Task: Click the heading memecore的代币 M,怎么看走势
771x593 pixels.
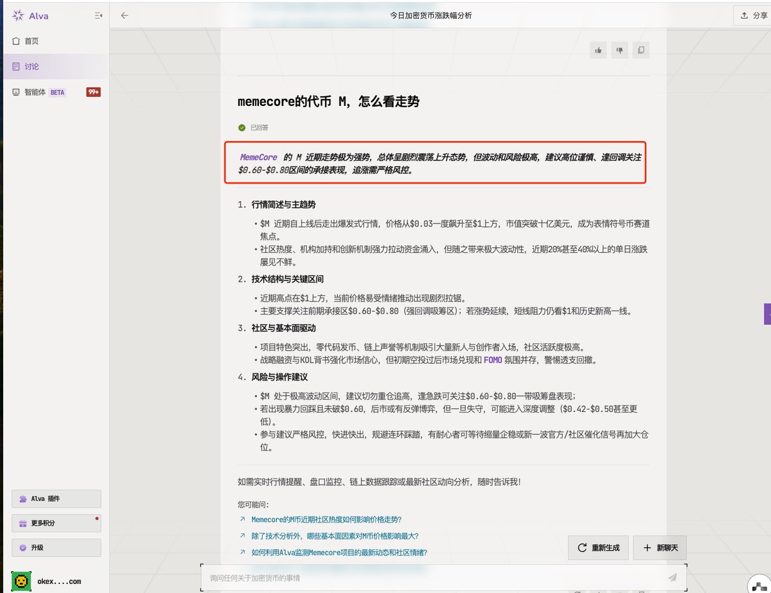Action: 329,102
